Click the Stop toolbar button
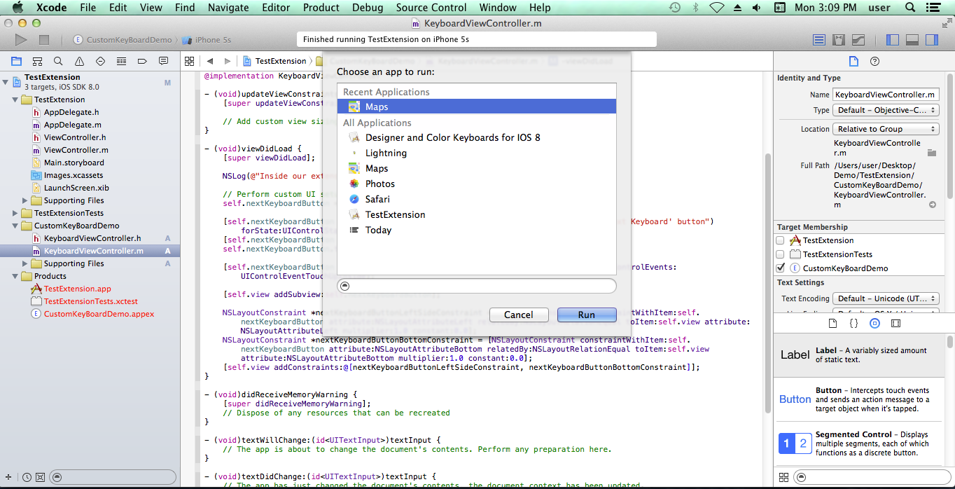The width and height of the screenshot is (955, 489). click(x=44, y=40)
